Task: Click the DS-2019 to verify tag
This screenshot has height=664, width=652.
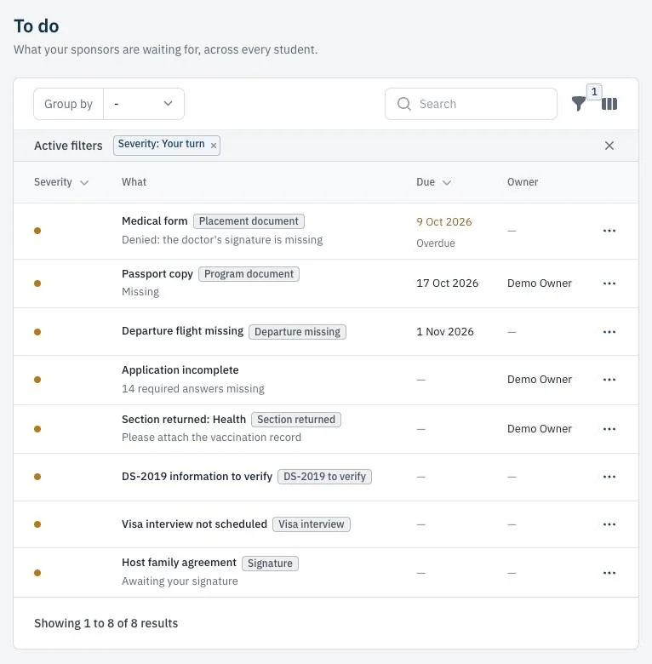Action: coord(324,477)
